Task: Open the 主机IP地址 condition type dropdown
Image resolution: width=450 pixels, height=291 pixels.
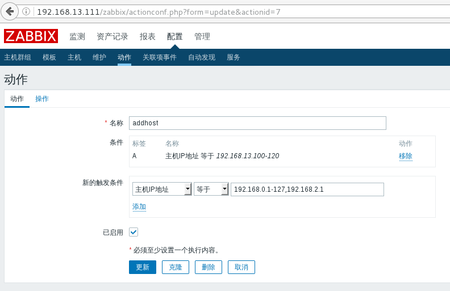Action: [x=162, y=189]
